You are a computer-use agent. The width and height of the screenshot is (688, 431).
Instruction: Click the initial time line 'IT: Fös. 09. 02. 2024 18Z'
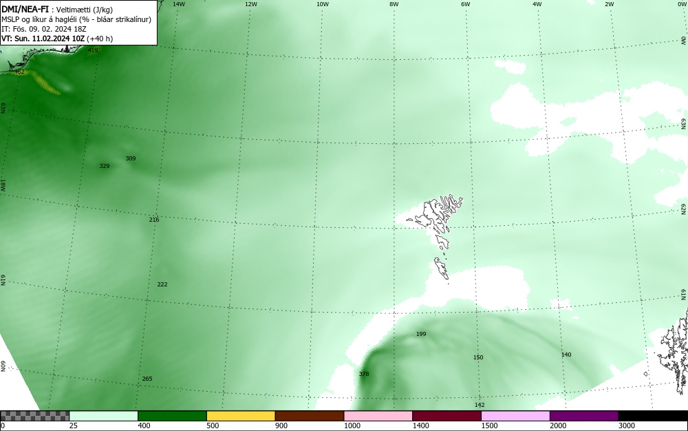click(x=44, y=29)
